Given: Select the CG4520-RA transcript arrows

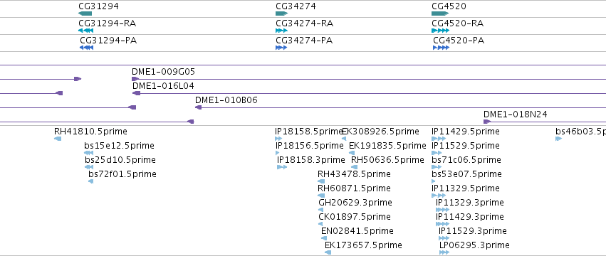Looking at the screenshot, I should tap(440, 31).
